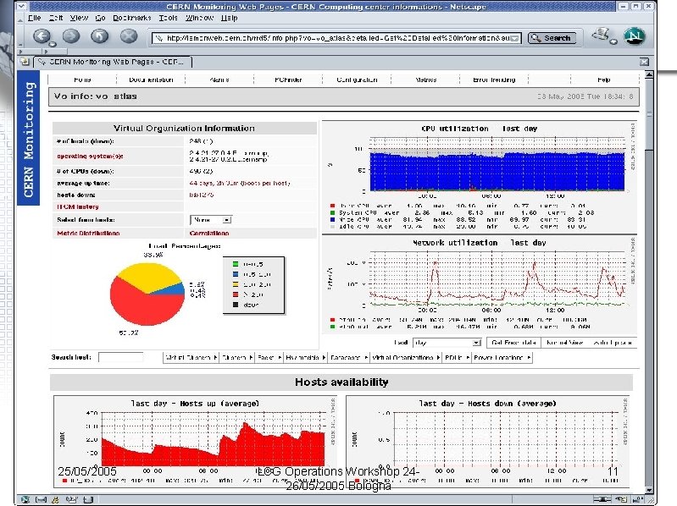Click the Search host input field
The width and height of the screenshot is (677, 506).
click(120, 358)
